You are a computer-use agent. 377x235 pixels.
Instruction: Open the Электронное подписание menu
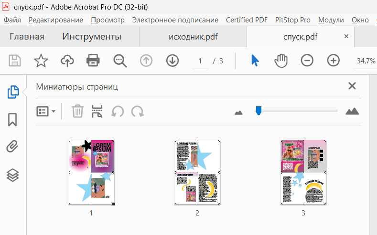coord(175,20)
